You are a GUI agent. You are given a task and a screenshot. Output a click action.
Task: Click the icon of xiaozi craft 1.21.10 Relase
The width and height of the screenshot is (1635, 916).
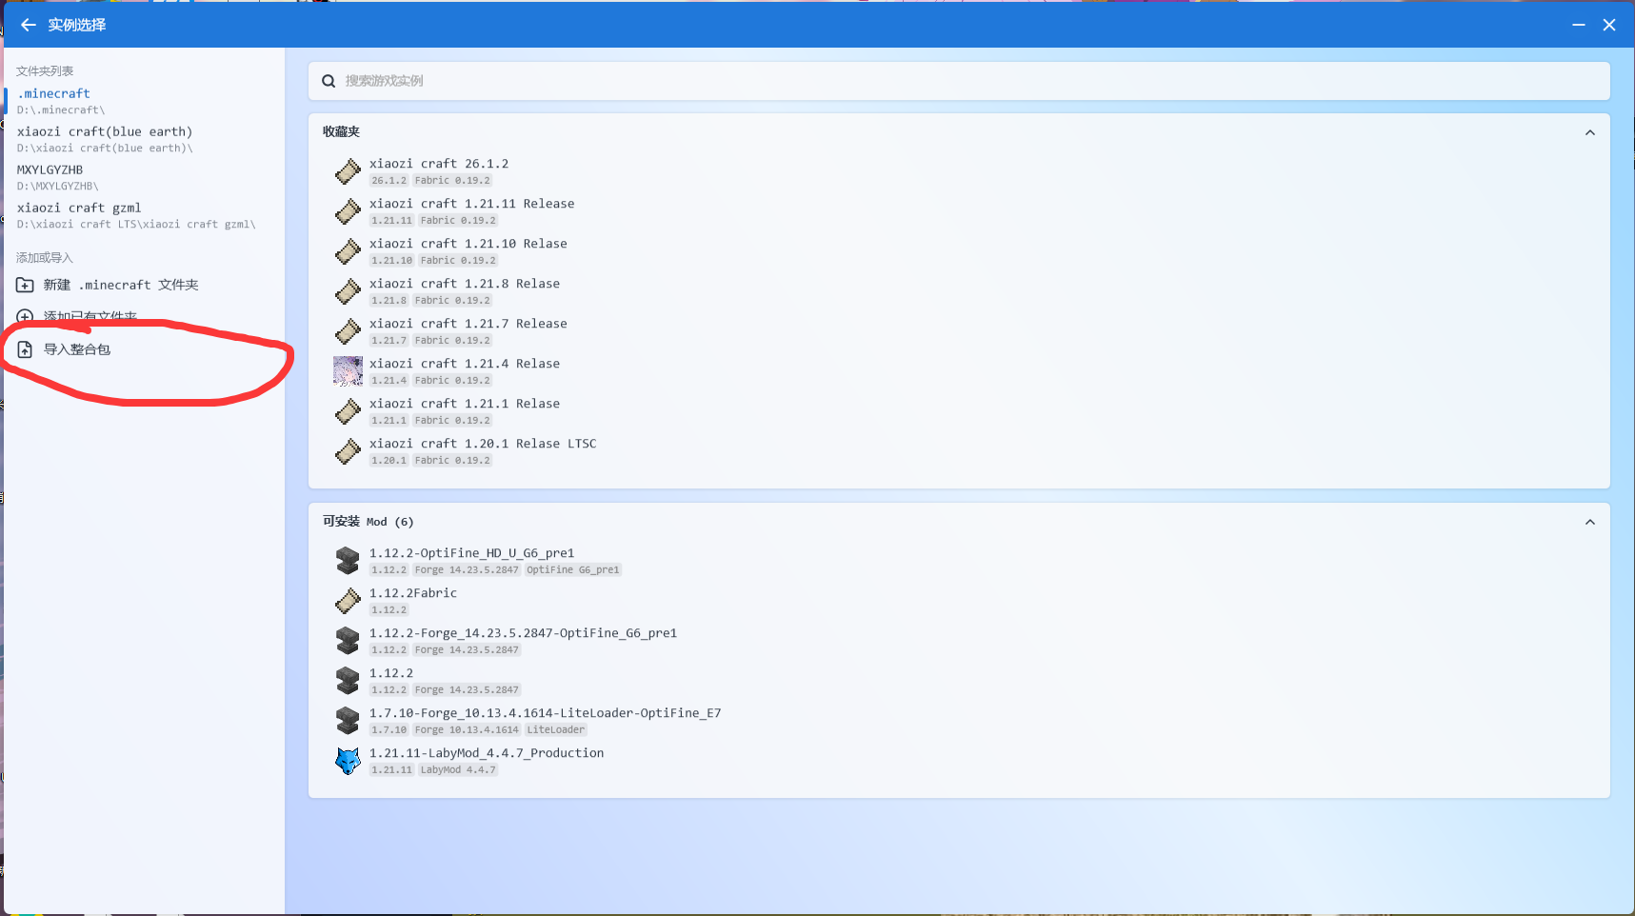pos(348,251)
